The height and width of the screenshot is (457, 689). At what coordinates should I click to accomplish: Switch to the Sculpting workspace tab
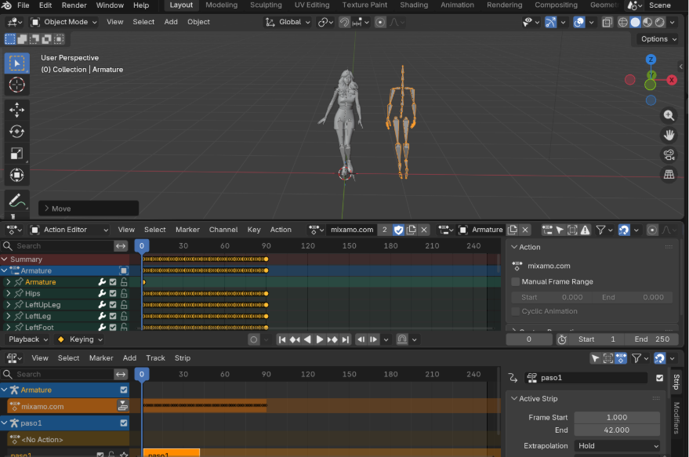(x=266, y=5)
